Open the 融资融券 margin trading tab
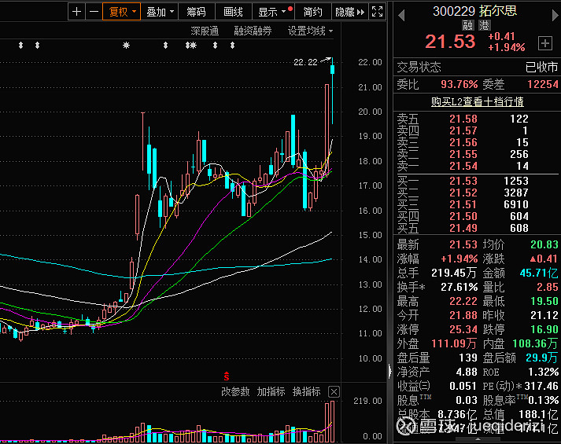 [253, 31]
